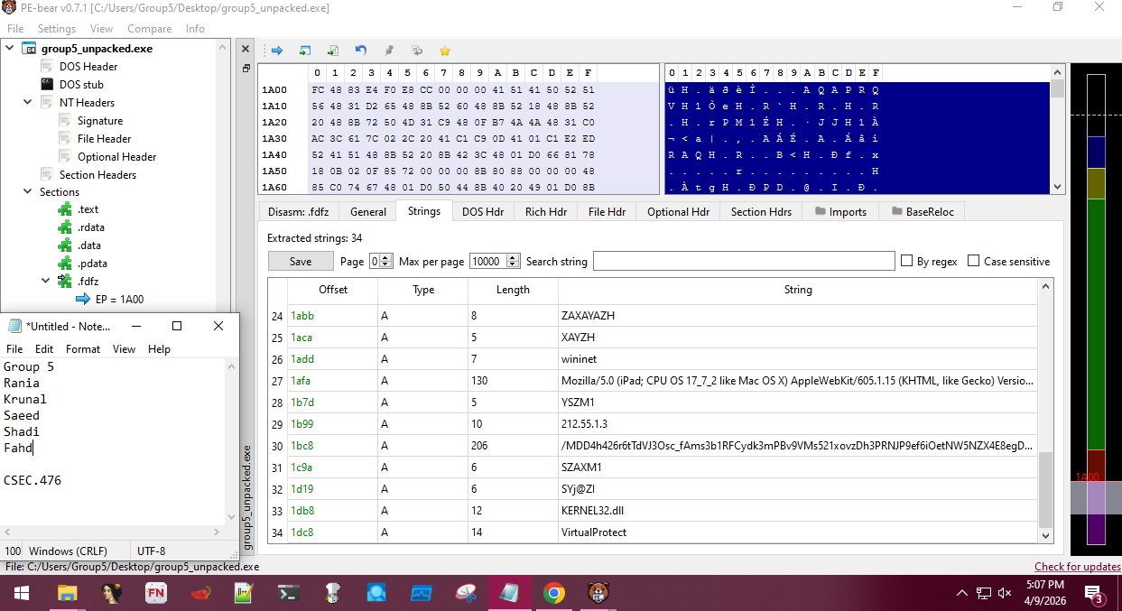Switch to the Imports tab

point(839,211)
